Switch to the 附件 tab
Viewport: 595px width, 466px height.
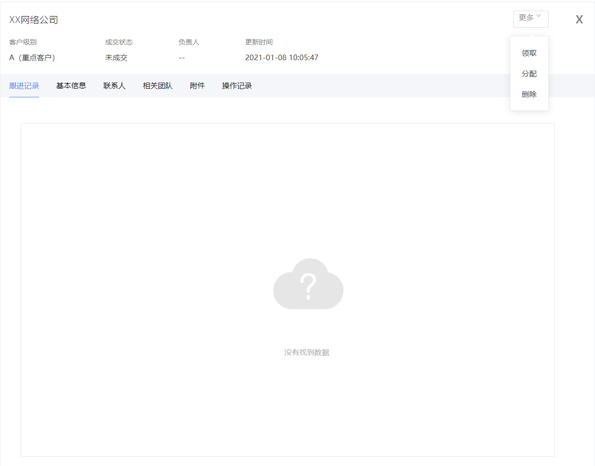click(x=197, y=86)
